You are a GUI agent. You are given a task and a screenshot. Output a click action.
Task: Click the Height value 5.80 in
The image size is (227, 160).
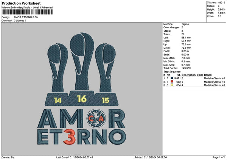tap(221, 9)
